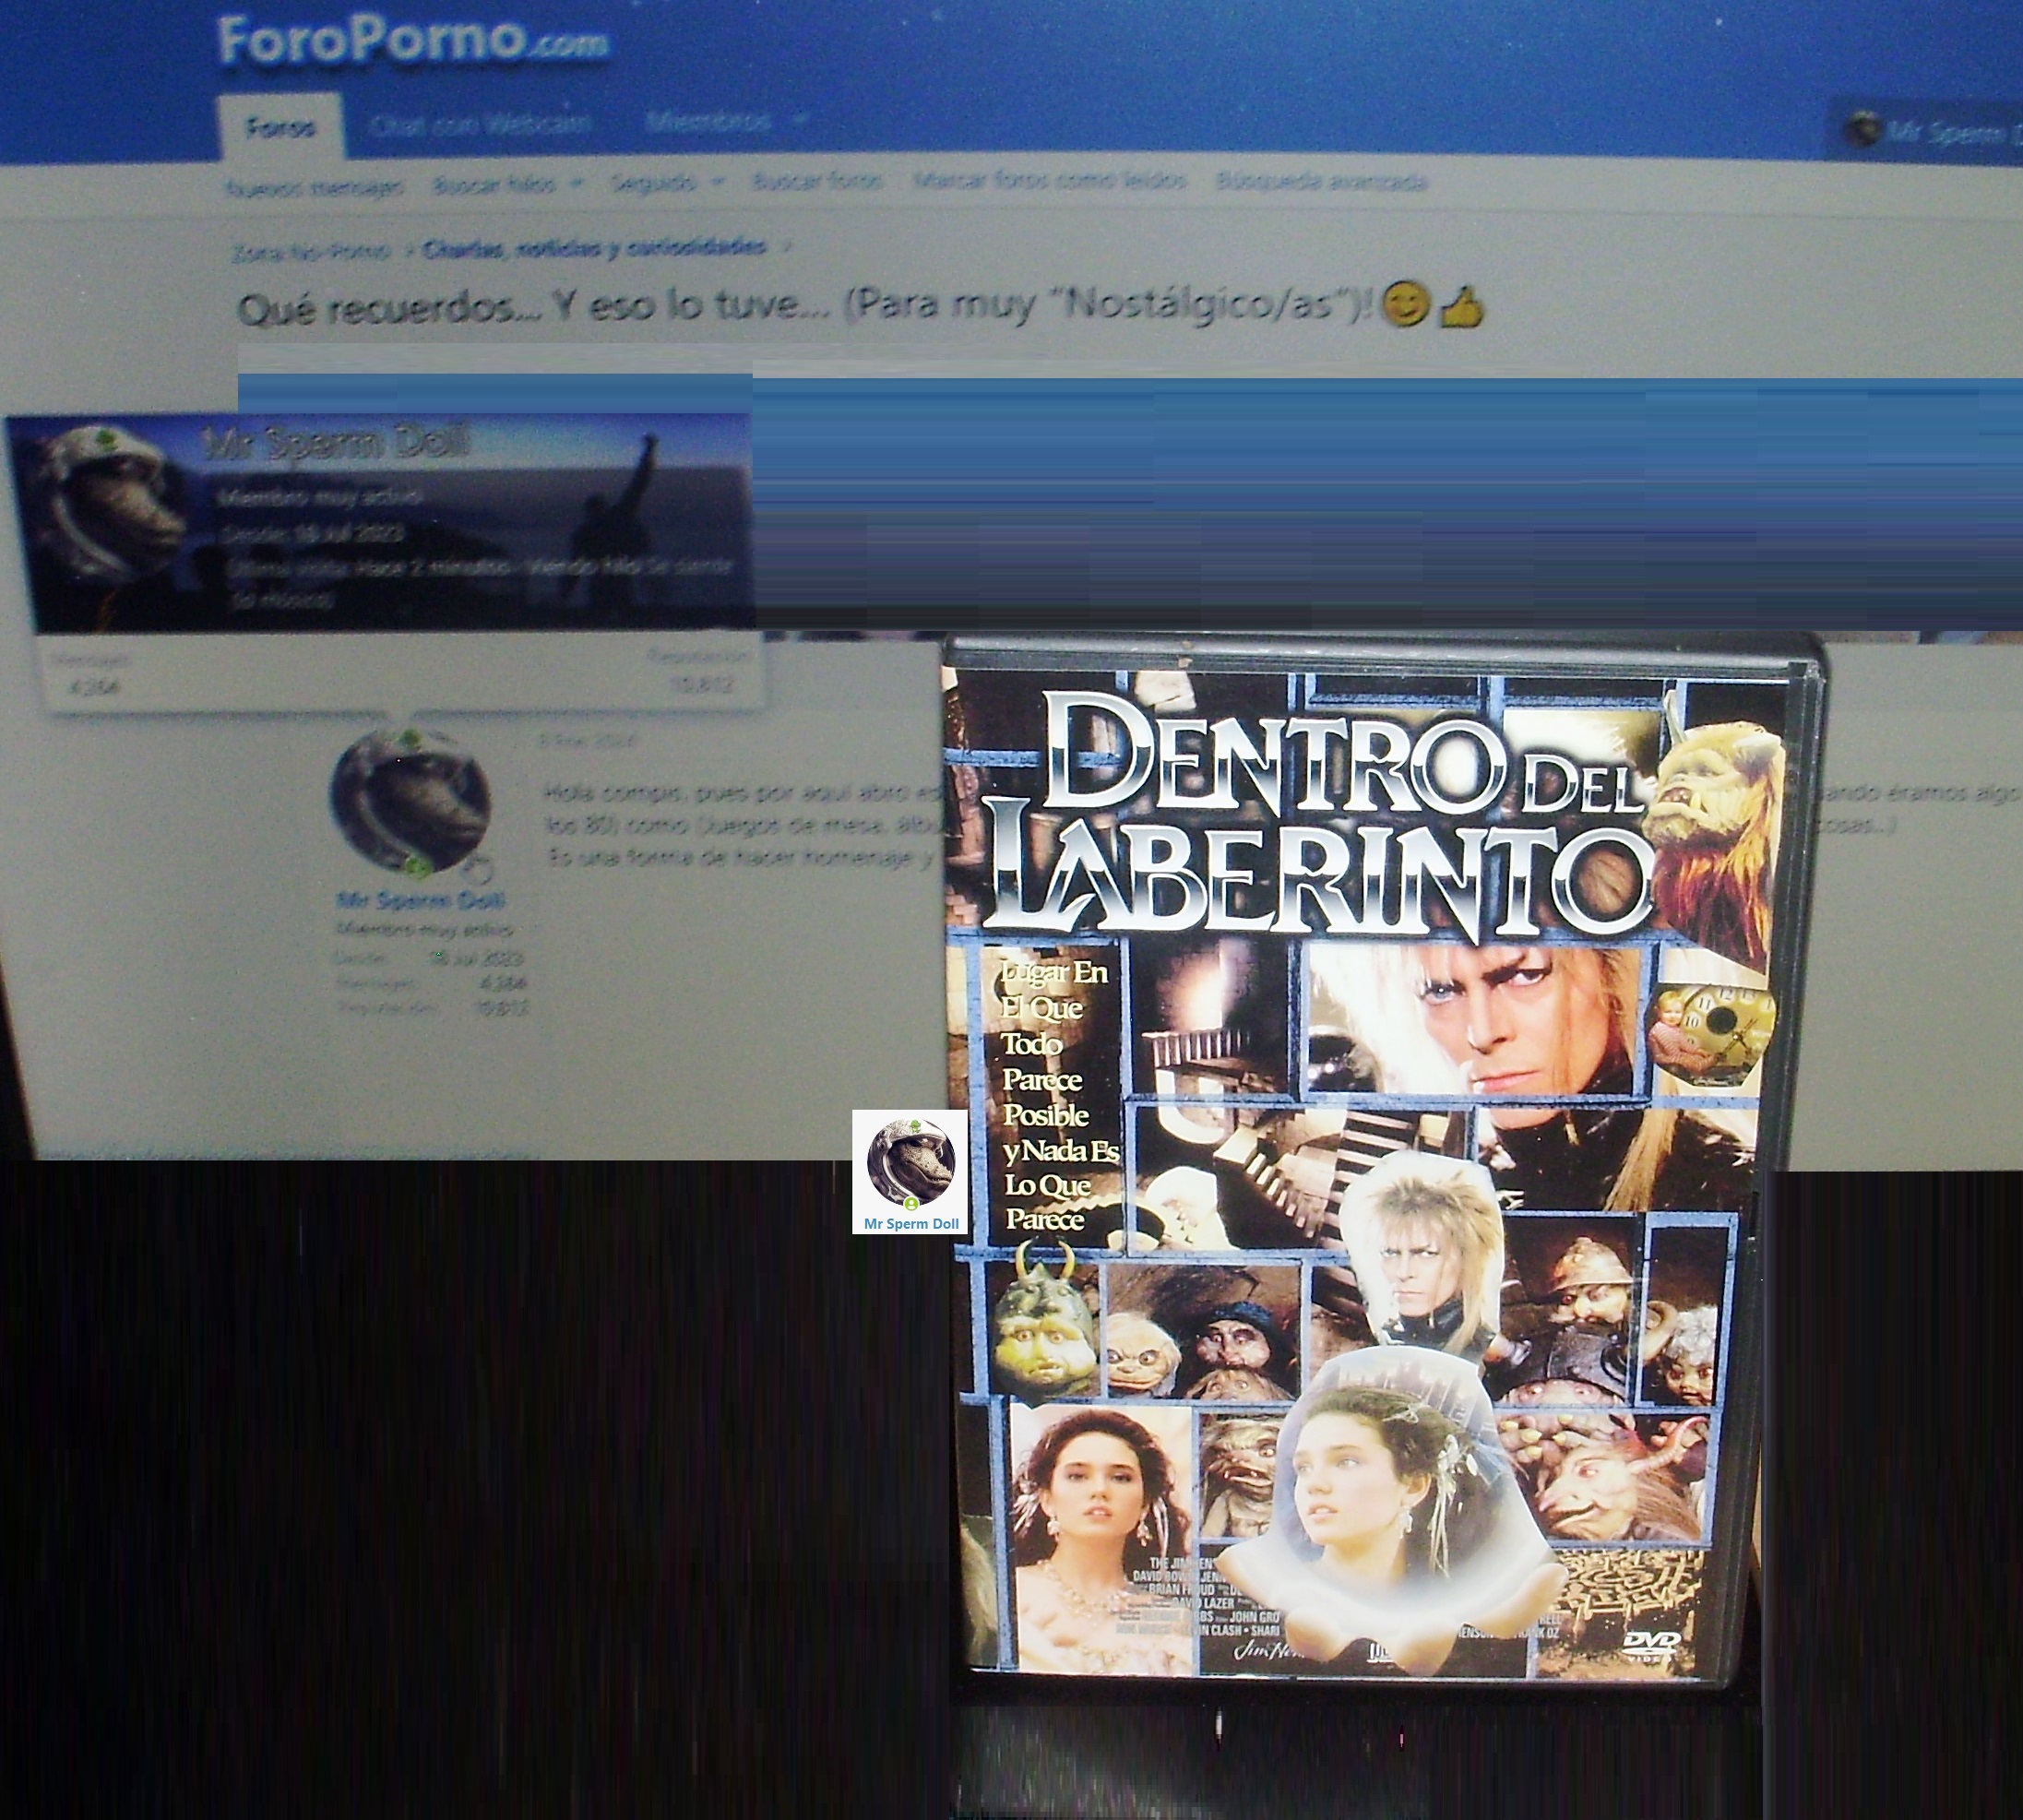The image size is (2023, 1820).
Task: Click the 'Miembro muy activo' text in popup
Action: (319, 496)
